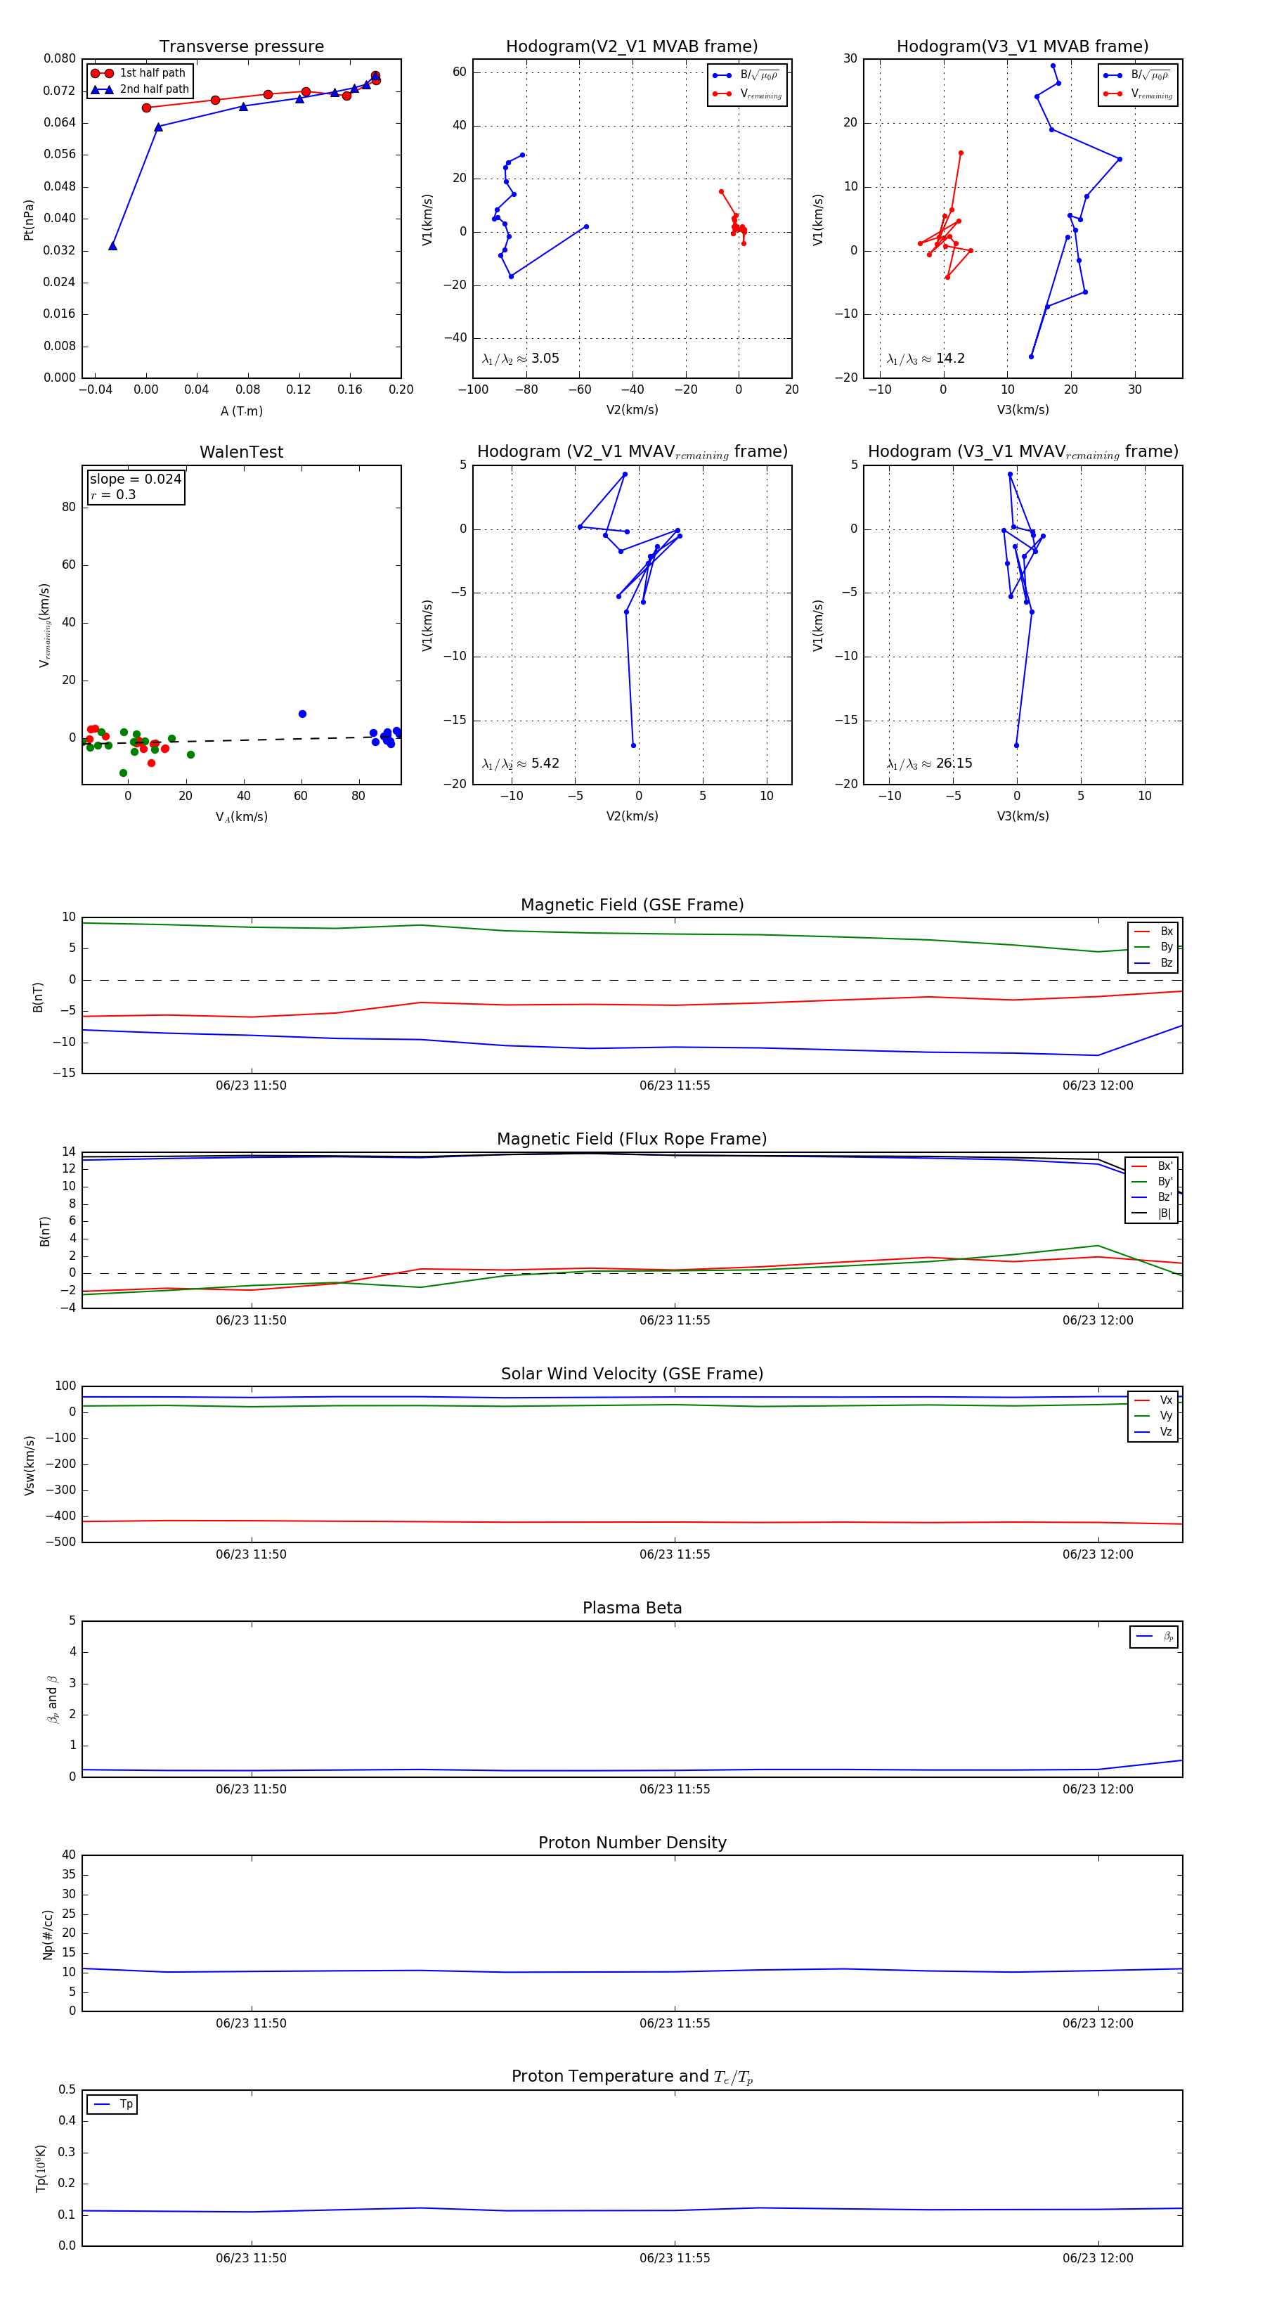
Task: Click the 'Vsw(km/s)' y-axis label
Action: pyautogui.click(x=30, y=1465)
